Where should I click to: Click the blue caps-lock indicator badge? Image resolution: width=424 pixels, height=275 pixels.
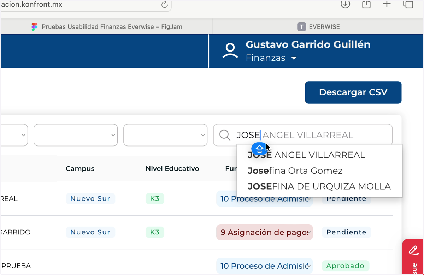tap(259, 149)
